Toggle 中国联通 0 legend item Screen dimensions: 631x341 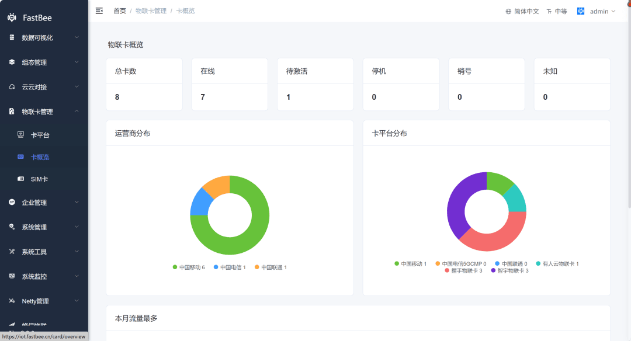tap(511, 264)
